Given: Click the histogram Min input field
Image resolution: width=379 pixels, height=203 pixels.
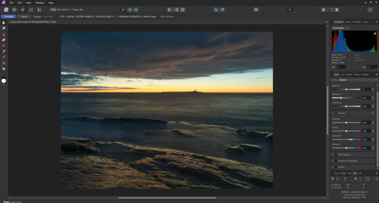Looking at the screenshot, I should [x=341, y=67].
